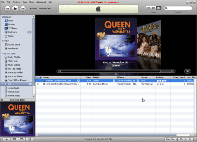Enter Cover Flow full screen mode
The width and height of the screenshot is (197, 142).
(x=187, y=71)
